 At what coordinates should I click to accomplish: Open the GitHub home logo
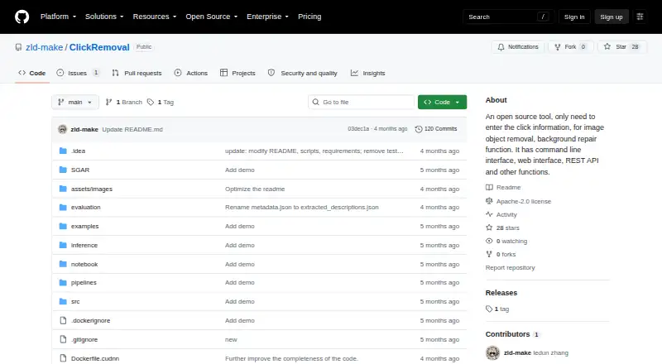22,17
